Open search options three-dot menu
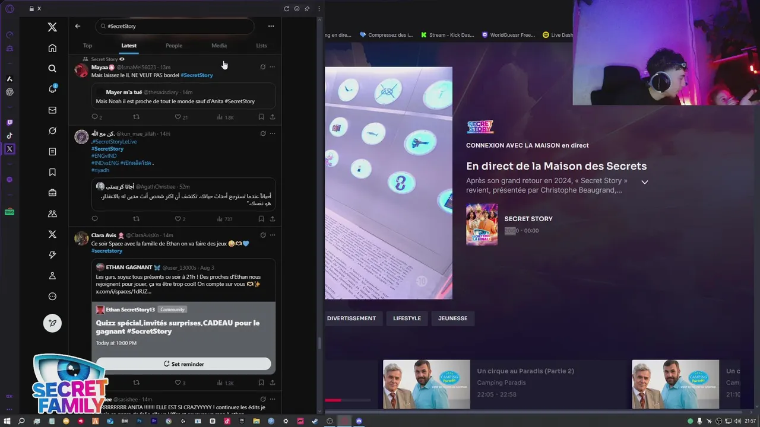 tap(271, 26)
